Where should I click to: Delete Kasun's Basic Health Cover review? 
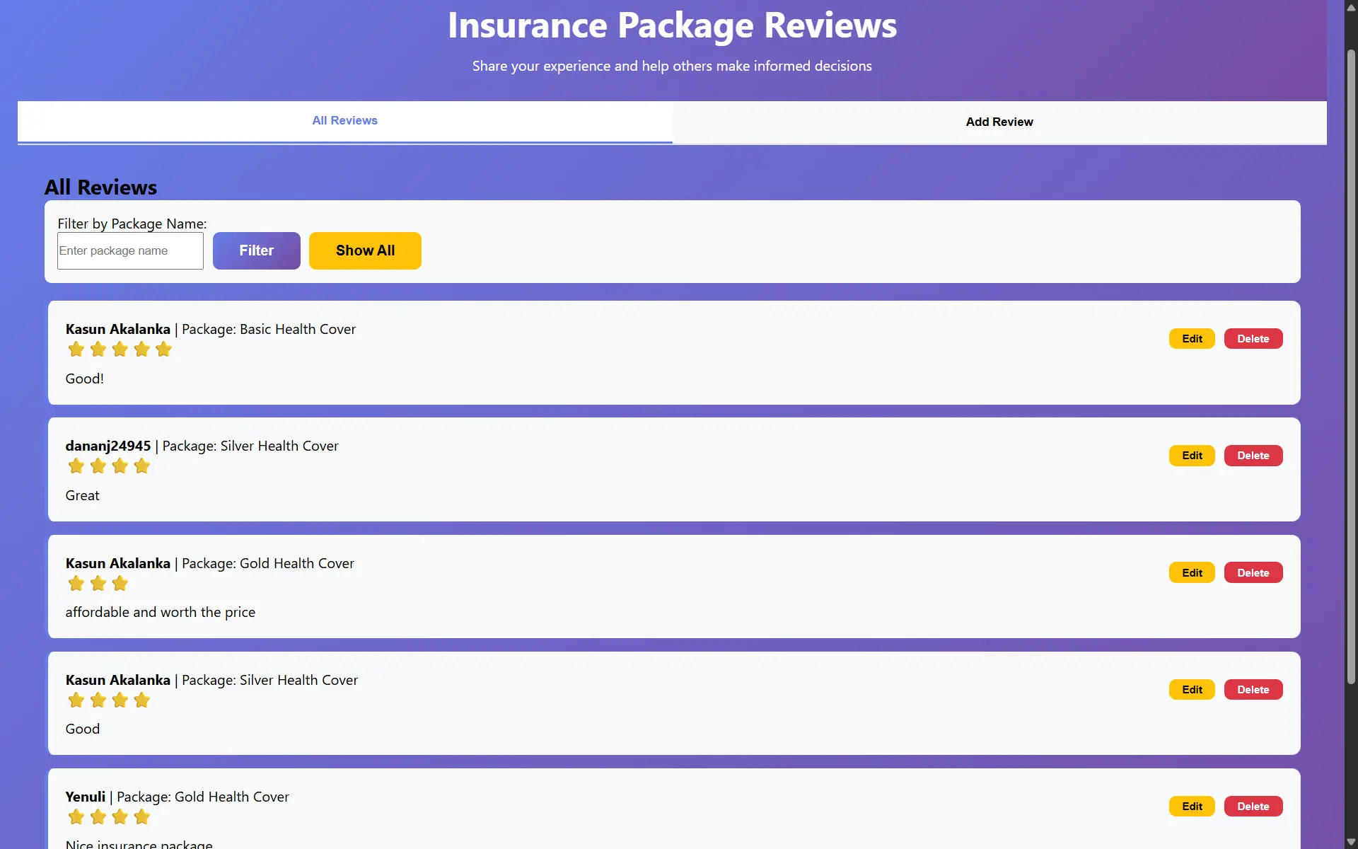point(1253,339)
